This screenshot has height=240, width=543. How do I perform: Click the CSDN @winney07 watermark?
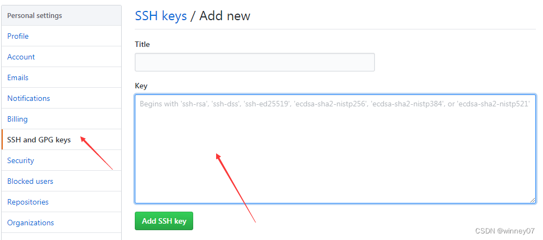click(505, 231)
